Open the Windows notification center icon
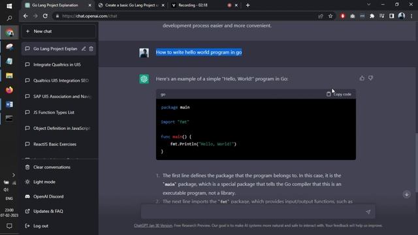418x235 pixels. pos(9,226)
